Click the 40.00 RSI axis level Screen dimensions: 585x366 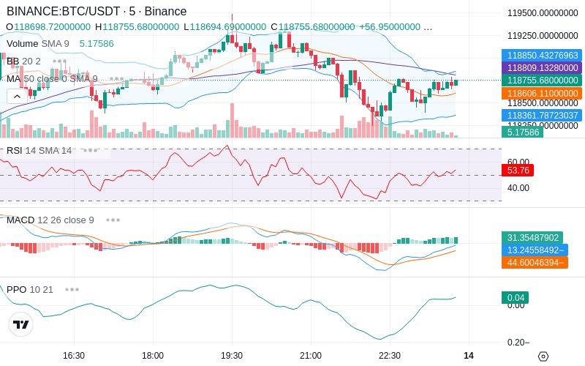click(518, 188)
